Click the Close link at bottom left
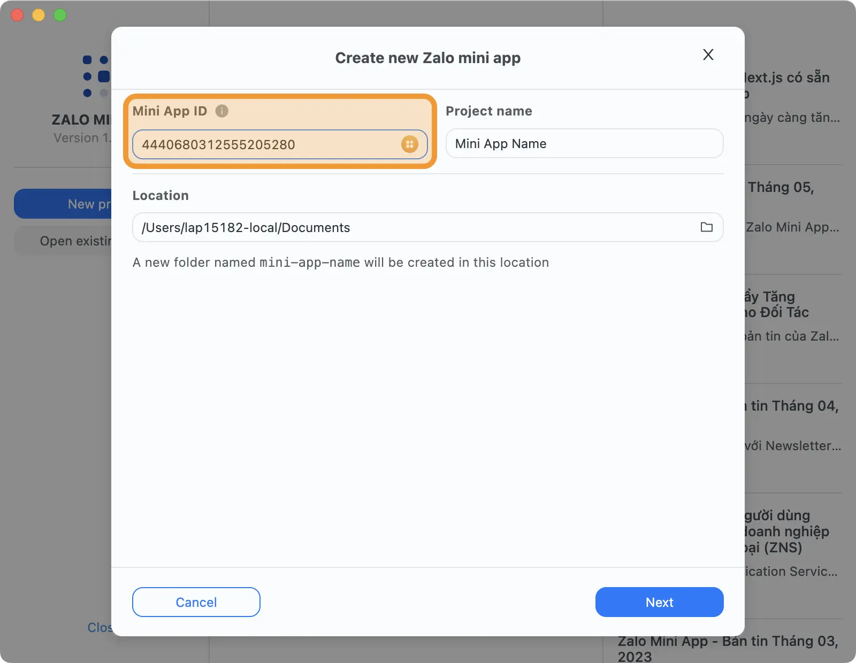Screen dimensions: 856x663 pyautogui.click(x=101, y=628)
